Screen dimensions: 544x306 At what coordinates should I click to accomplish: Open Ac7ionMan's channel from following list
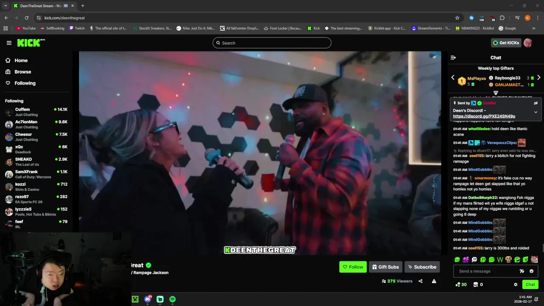[36, 124]
